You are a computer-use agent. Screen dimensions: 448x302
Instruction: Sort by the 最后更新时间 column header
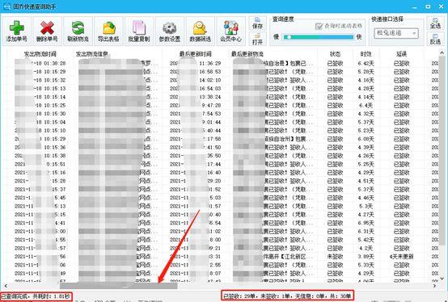coord(196,54)
